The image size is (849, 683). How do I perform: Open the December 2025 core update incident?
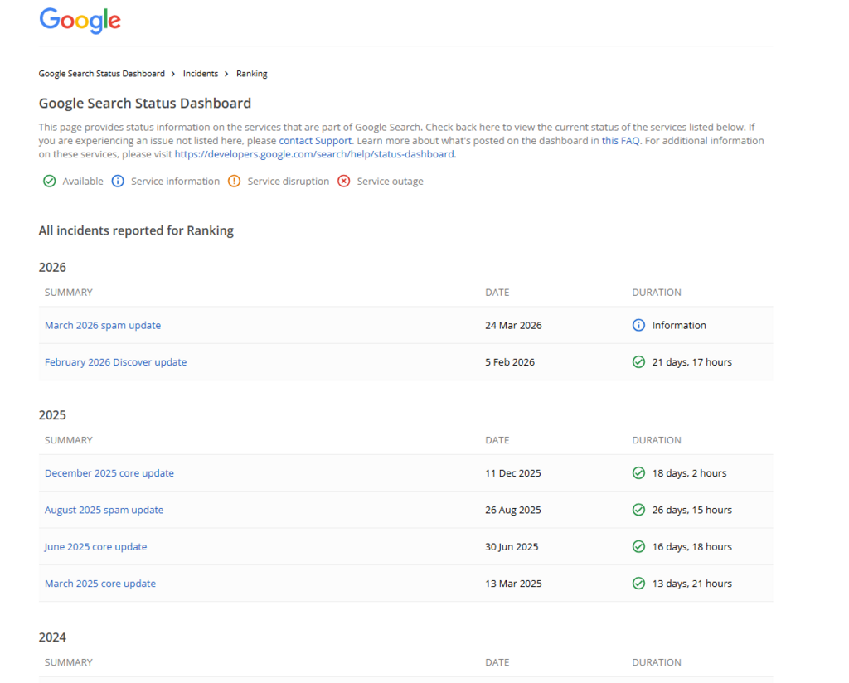click(109, 472)
